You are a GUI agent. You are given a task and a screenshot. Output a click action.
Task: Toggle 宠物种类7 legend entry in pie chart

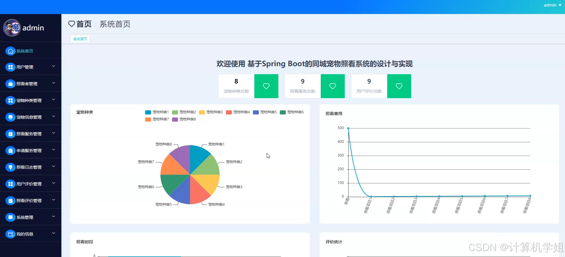157,119
